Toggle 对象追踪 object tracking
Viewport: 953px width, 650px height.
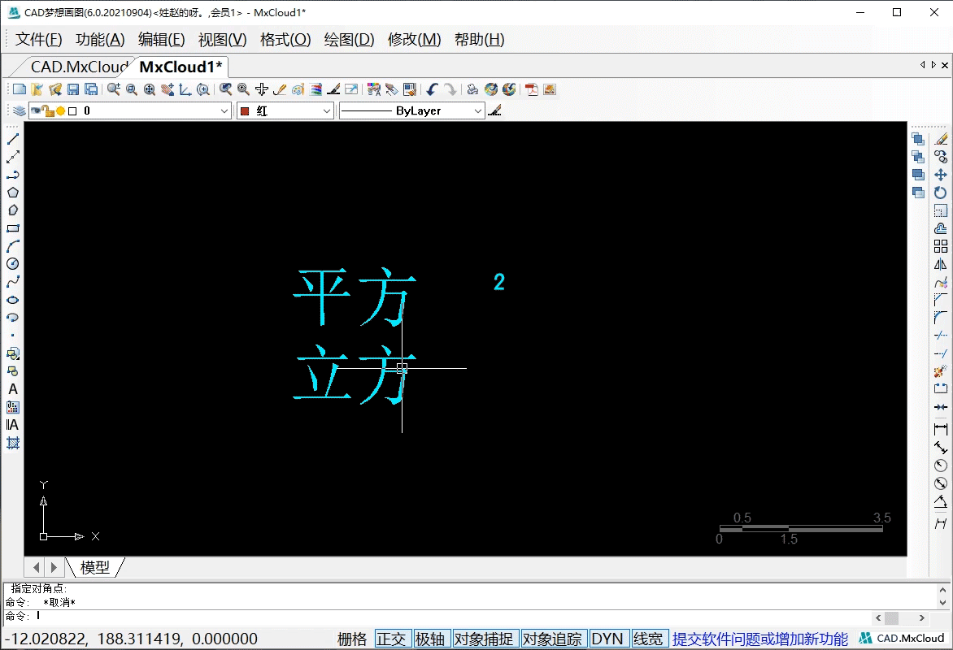(x=552, y=639)
